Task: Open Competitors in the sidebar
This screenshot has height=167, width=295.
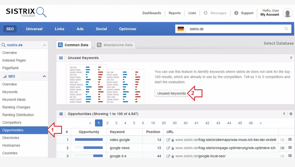Action: [x=12, y=122]
